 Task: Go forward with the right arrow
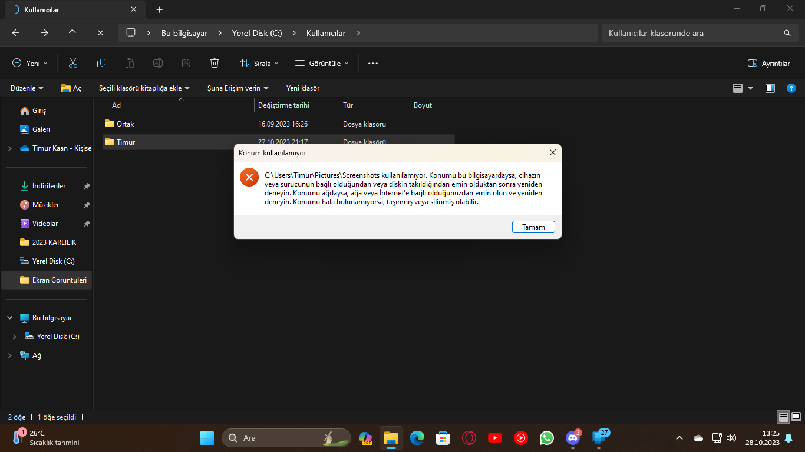pos(44,33)
